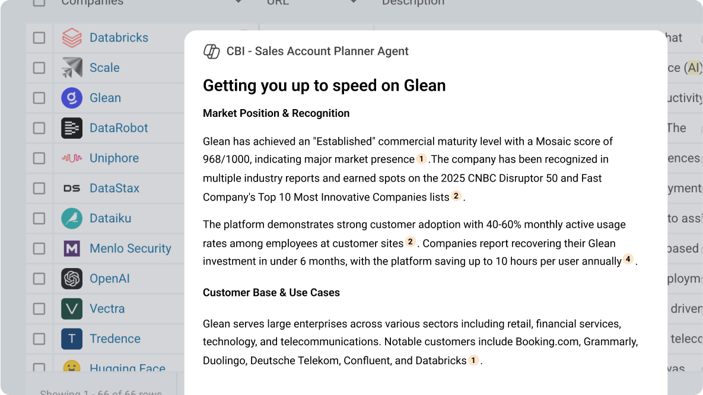703x395 pixels.
Task: Open the URL column dropdown
Action: pyautogui.click(x=353, y=2)
